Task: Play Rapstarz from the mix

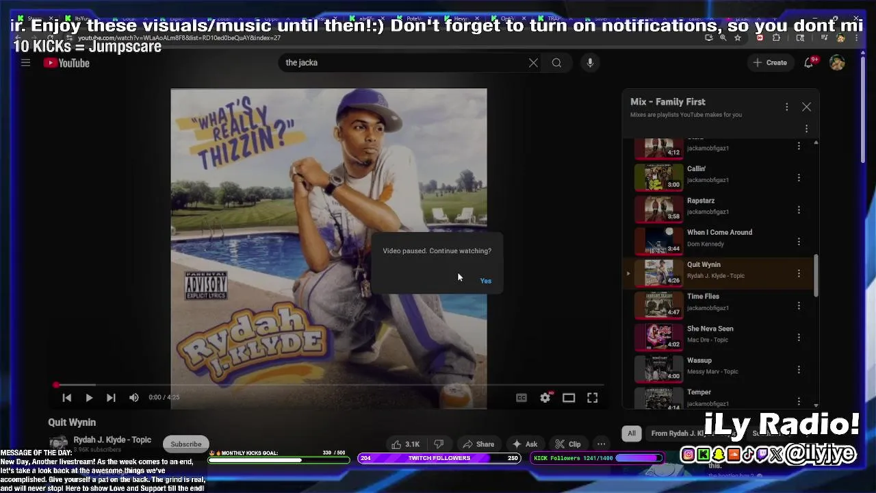Action: (x=719, y=209)
